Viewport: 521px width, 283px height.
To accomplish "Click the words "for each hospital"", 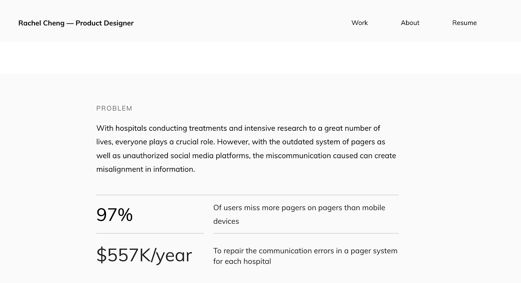I will (x=242, y=262).
